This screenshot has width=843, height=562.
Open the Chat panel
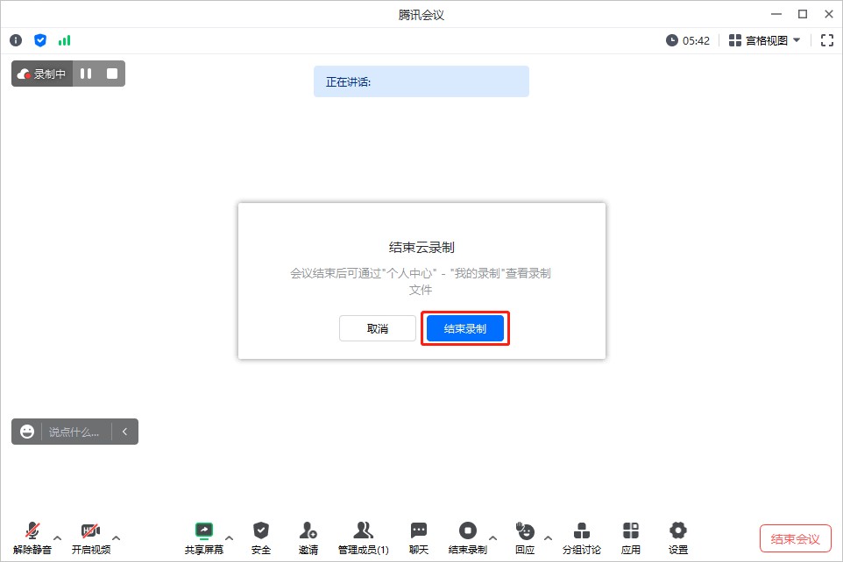click(x=419, y=537)
